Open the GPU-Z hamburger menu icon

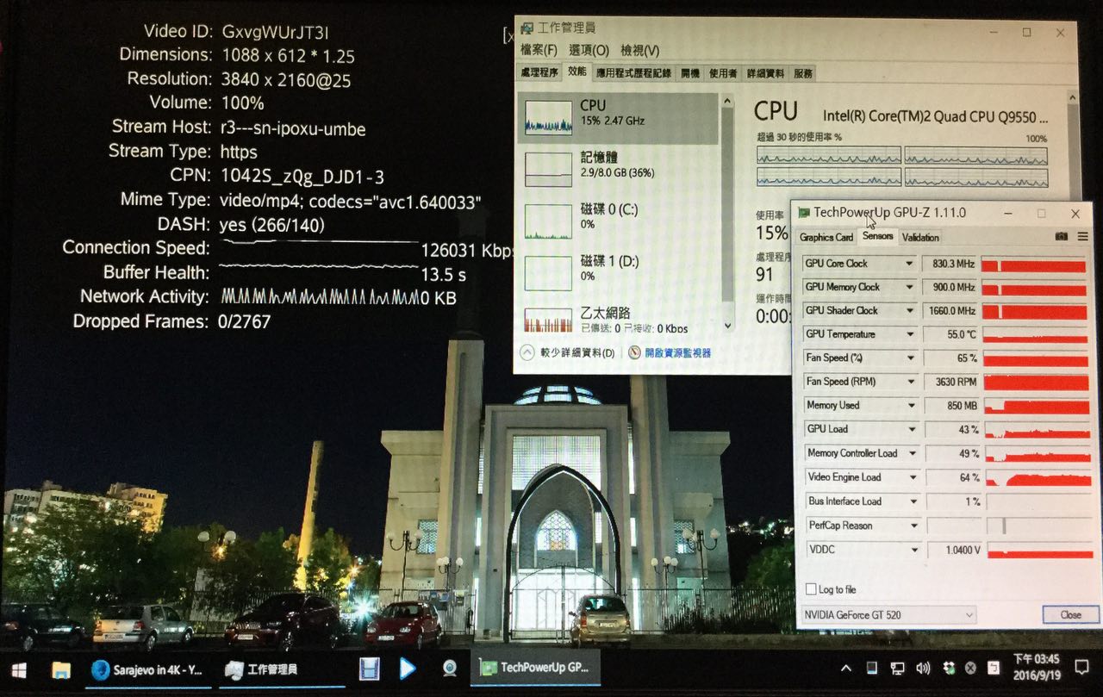pos(1084,237)
